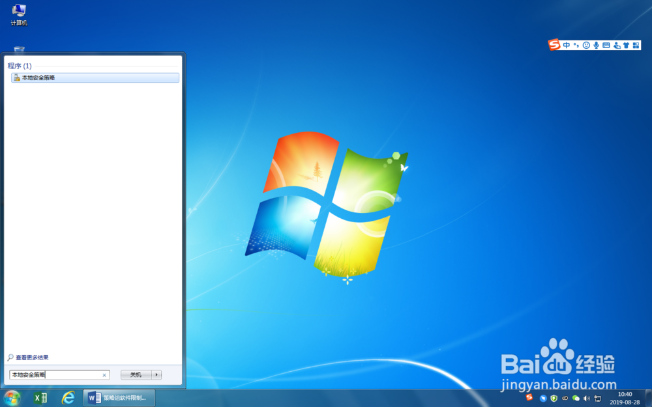Screen dimensions: 652x407
Task: Switch to the Word document 策略组软件限制
Action: coord(119,398)
